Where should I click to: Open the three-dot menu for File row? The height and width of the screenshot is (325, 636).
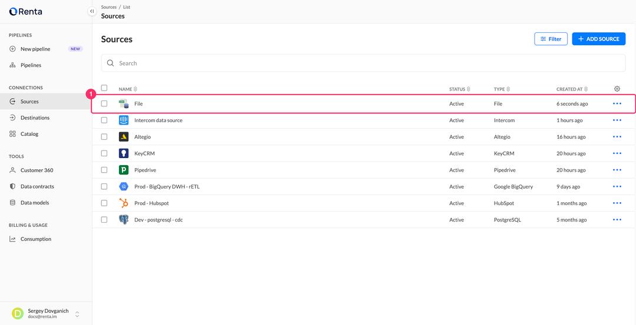tap(617, 103)
